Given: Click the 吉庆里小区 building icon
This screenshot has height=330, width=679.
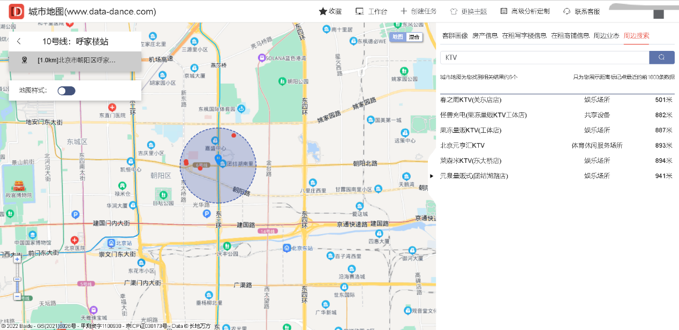Looking at the screenshot, I should tap(152, 145).
